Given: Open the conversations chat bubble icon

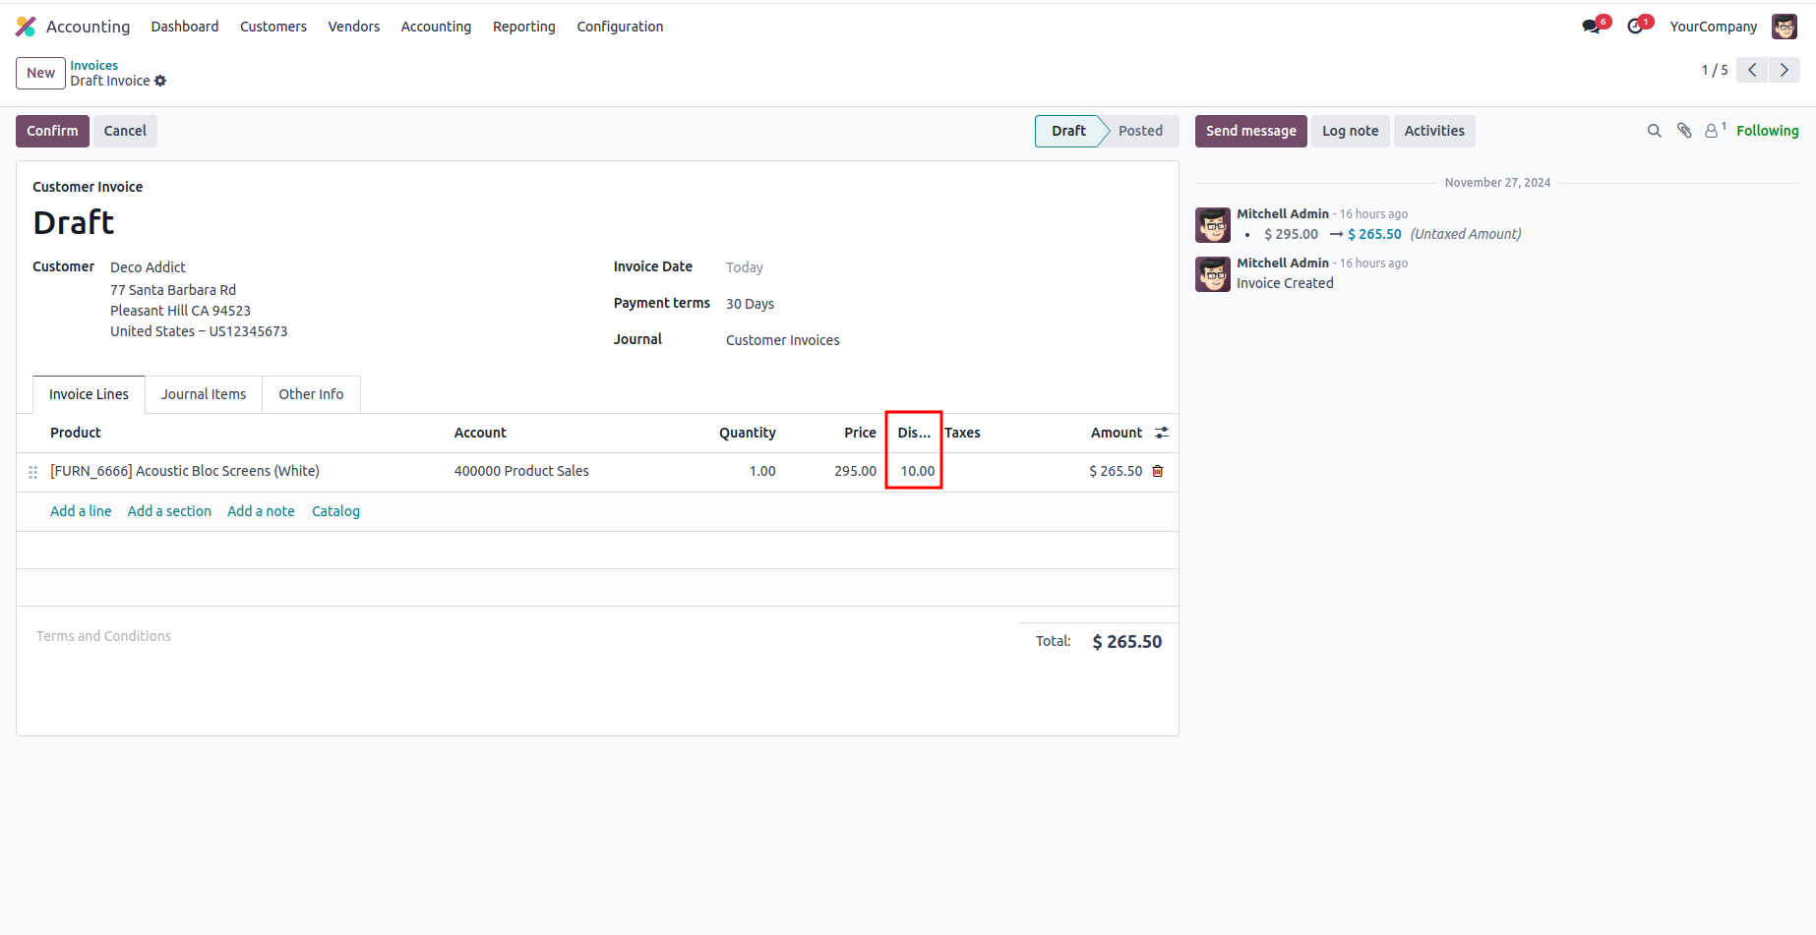Looking at the screenshot, I should click(x=1591, y=27).
